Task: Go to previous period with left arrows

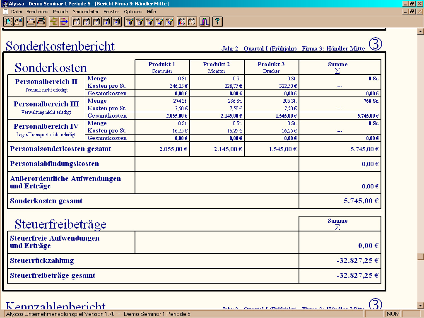Action: [x=54, y=22]
